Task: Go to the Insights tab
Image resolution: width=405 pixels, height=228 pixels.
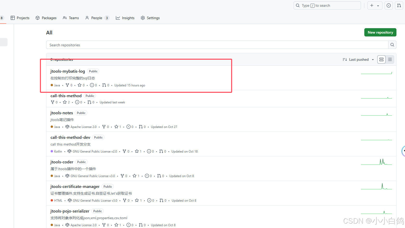Action: tap(125, 18)
